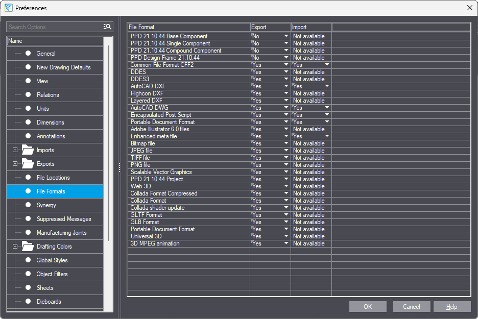Click the Exports folder icon
The image size is (478, 319).
pos(28,164)
